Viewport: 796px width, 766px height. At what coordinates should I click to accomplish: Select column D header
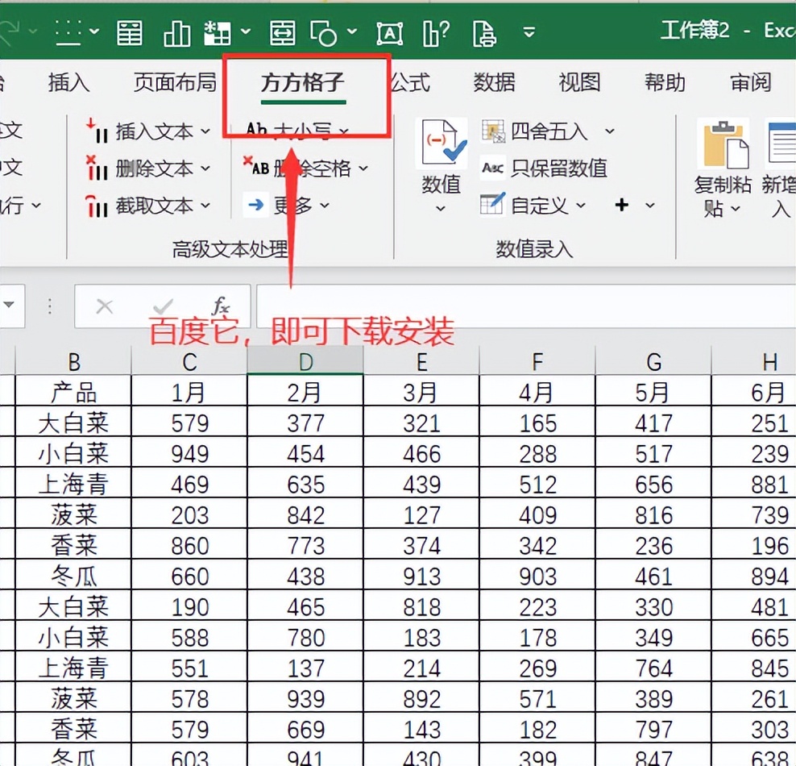305,362
